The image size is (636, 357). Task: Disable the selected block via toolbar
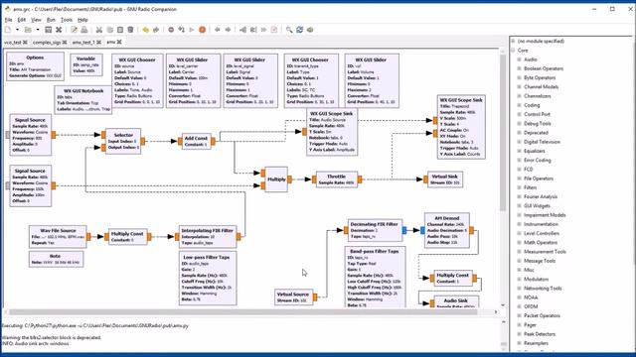coord(253,30)
